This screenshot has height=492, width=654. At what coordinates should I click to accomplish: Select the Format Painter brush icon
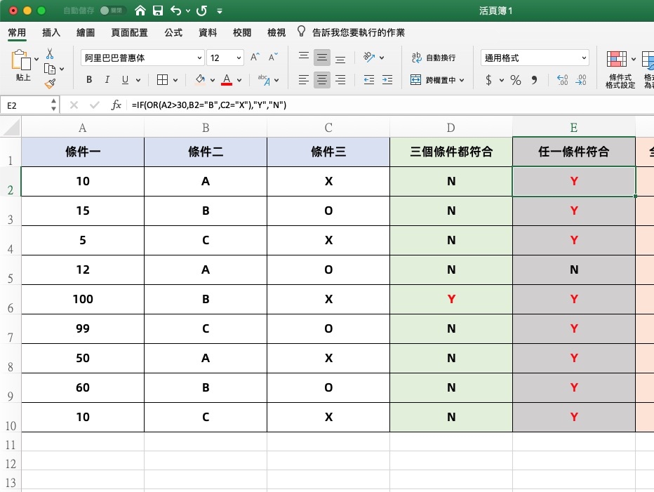(x=50, y=84)
